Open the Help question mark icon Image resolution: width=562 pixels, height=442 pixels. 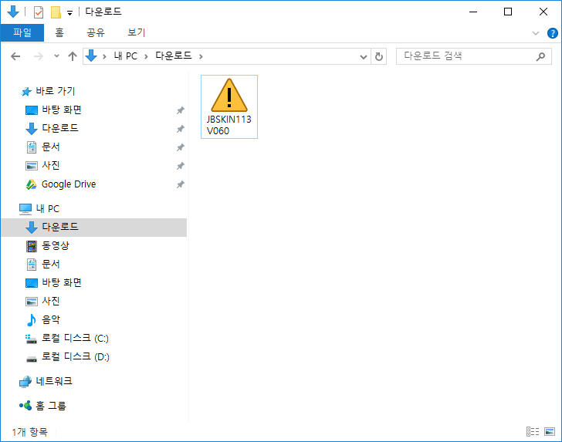[552, 33]
